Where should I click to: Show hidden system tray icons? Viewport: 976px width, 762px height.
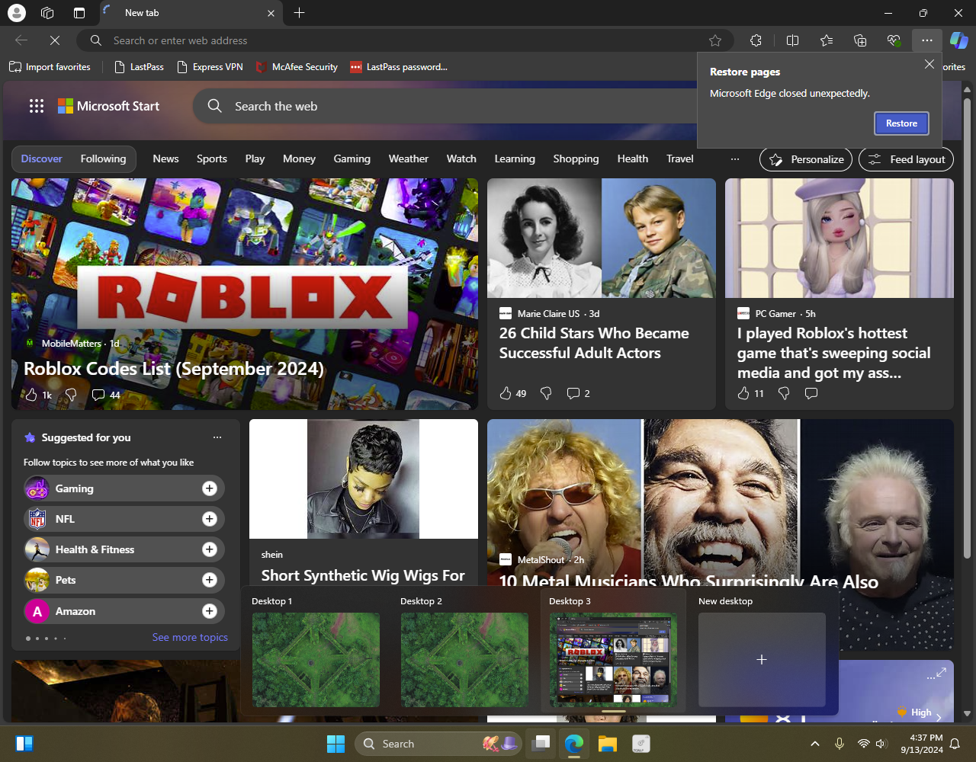[x=814, y=744]
